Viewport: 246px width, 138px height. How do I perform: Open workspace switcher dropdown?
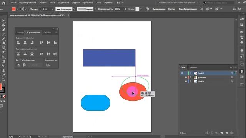pyautogui.click(x=198, y=3)
